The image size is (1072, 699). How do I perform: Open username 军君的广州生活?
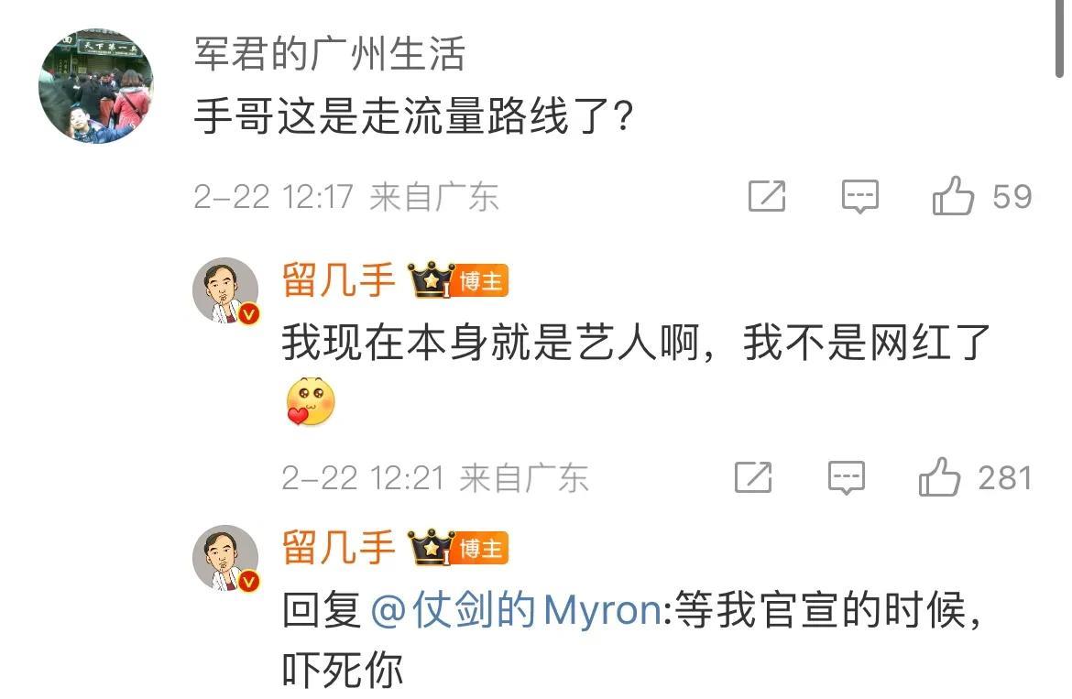pyautogui.click(x=330, y=54)
